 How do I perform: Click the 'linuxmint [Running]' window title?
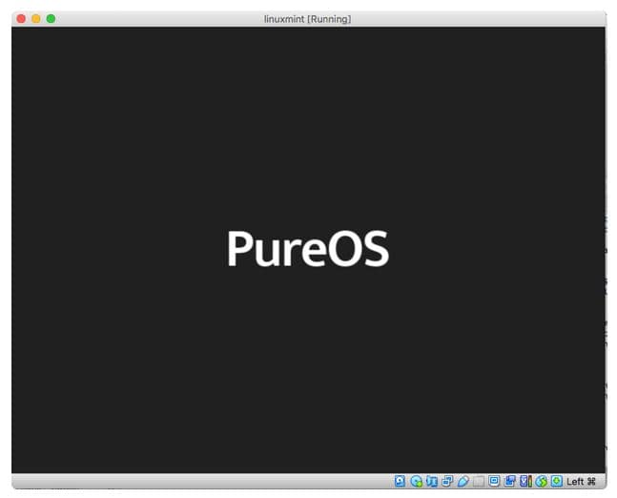[308, 19]
